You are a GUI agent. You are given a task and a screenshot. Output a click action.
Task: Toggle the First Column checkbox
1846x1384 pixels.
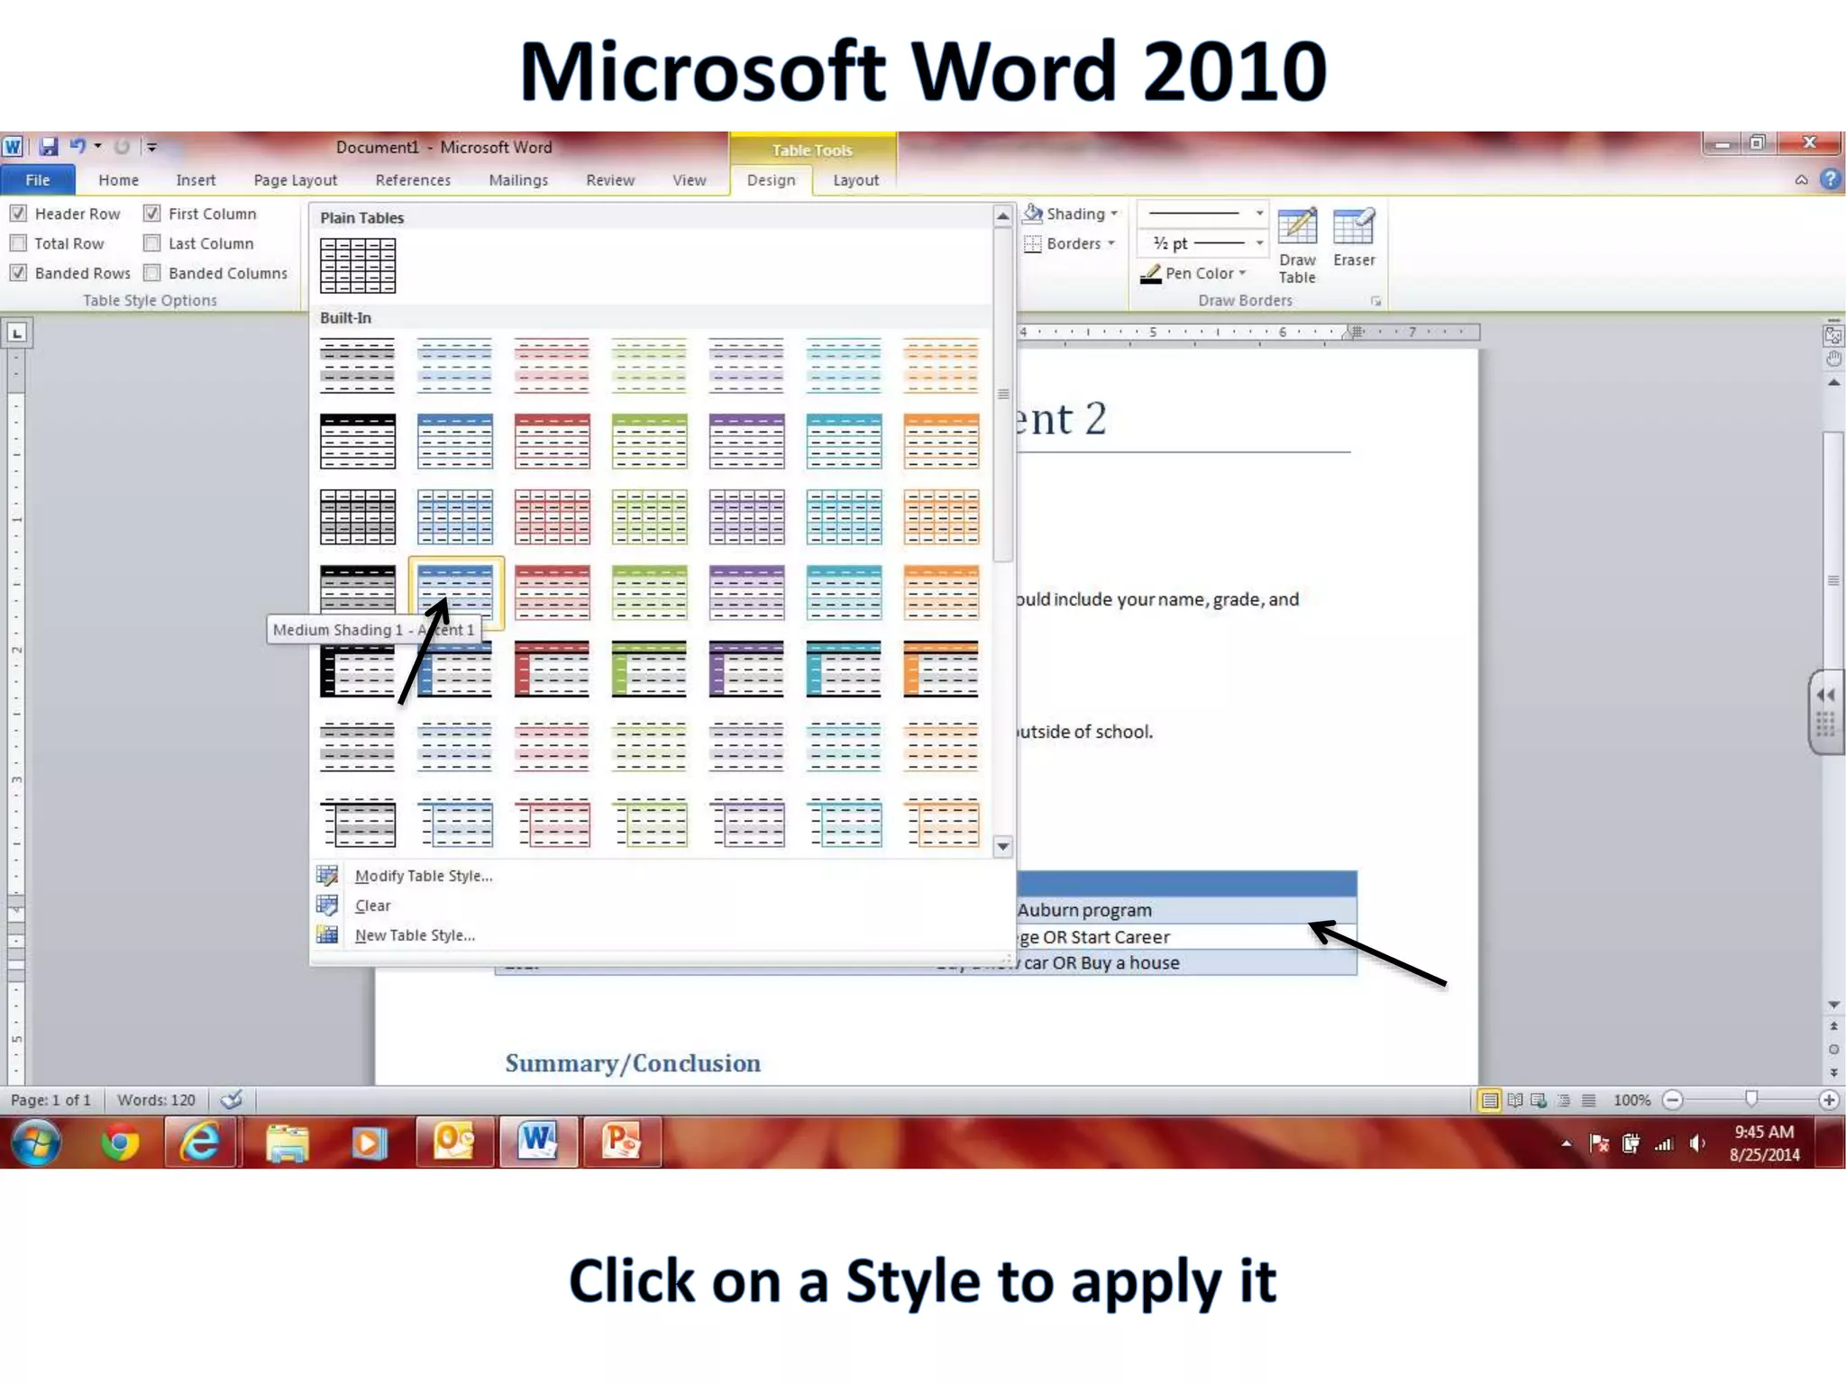pos(152,214)
